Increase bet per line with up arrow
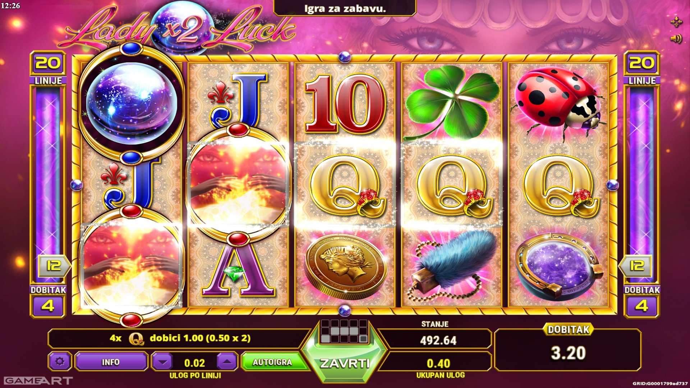This screenshot has width=690, height=388. point(227,361)
